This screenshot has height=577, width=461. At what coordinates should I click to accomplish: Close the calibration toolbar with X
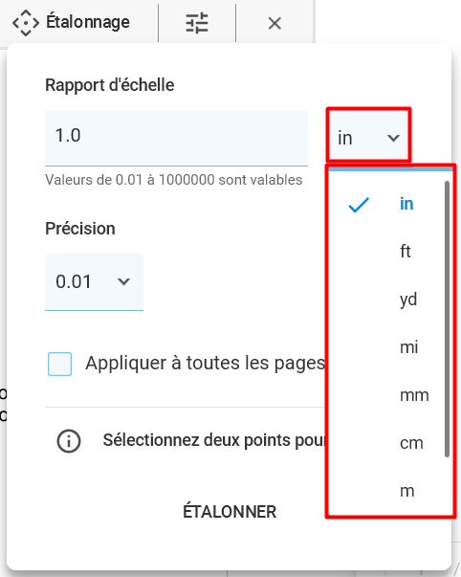(x=274, y=24)
